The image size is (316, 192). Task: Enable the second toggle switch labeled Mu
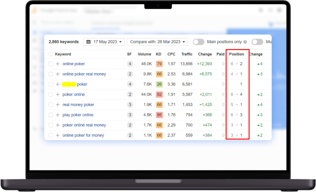258,42
